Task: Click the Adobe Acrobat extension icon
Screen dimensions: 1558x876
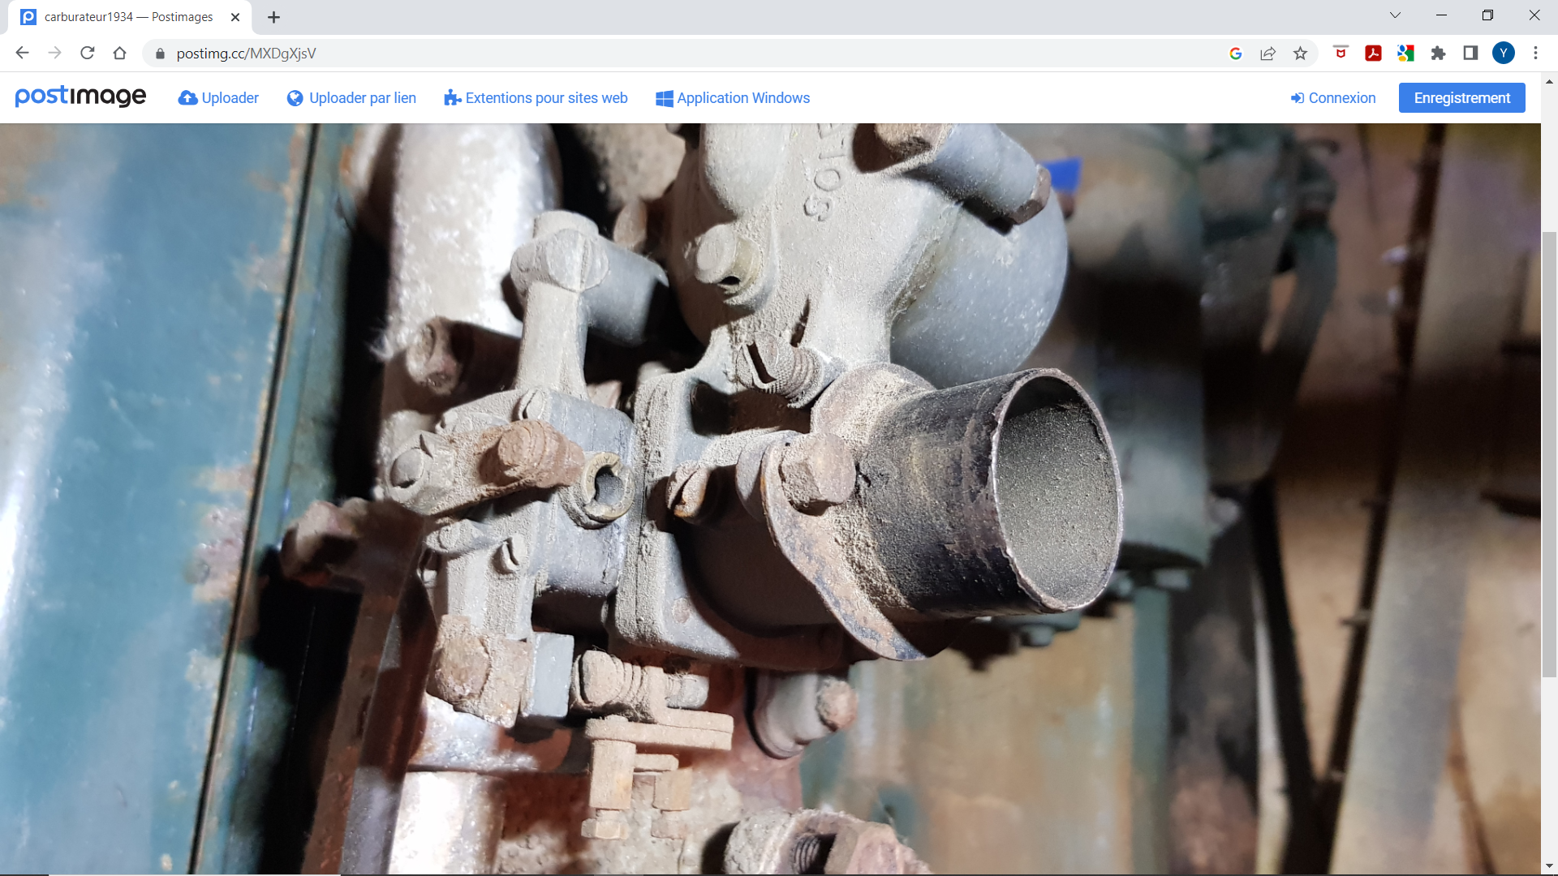Action: coord(1373,54)
